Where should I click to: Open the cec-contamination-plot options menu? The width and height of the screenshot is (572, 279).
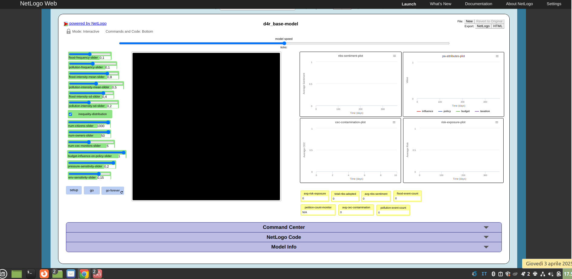click(394, 122)
